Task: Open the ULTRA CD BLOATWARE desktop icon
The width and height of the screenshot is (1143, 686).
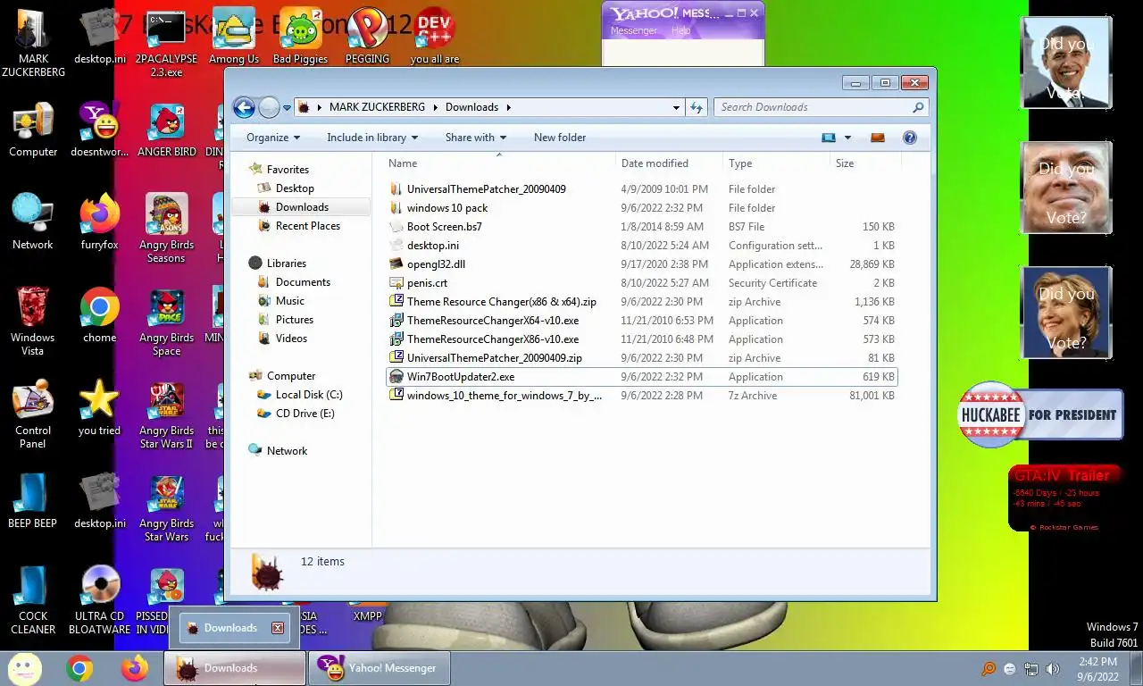Action: [100, 600]
